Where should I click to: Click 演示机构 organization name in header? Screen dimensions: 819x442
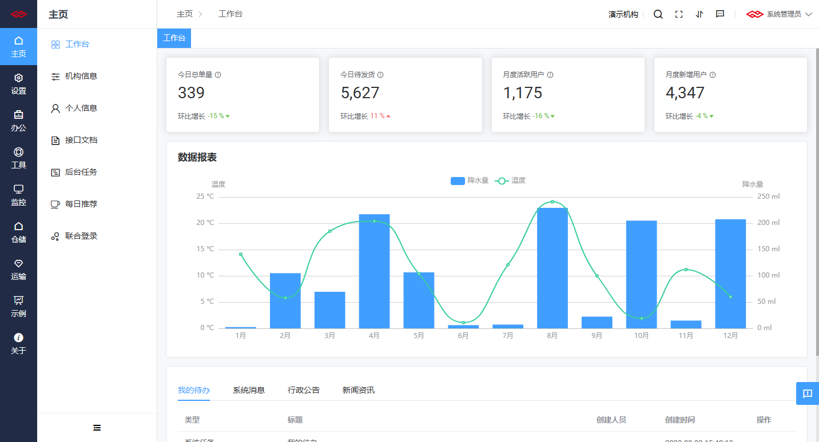[x=623, y=14]
